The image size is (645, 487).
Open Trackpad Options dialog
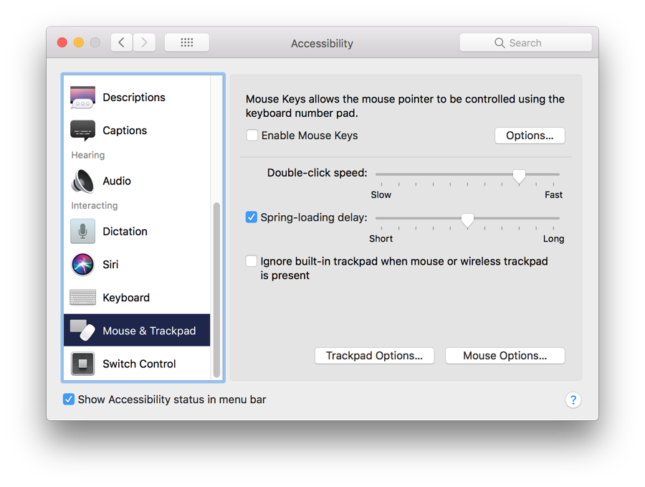pos(374,356)
